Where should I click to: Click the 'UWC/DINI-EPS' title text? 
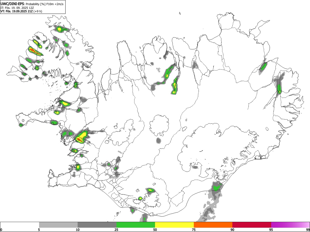tap(13, 4)
